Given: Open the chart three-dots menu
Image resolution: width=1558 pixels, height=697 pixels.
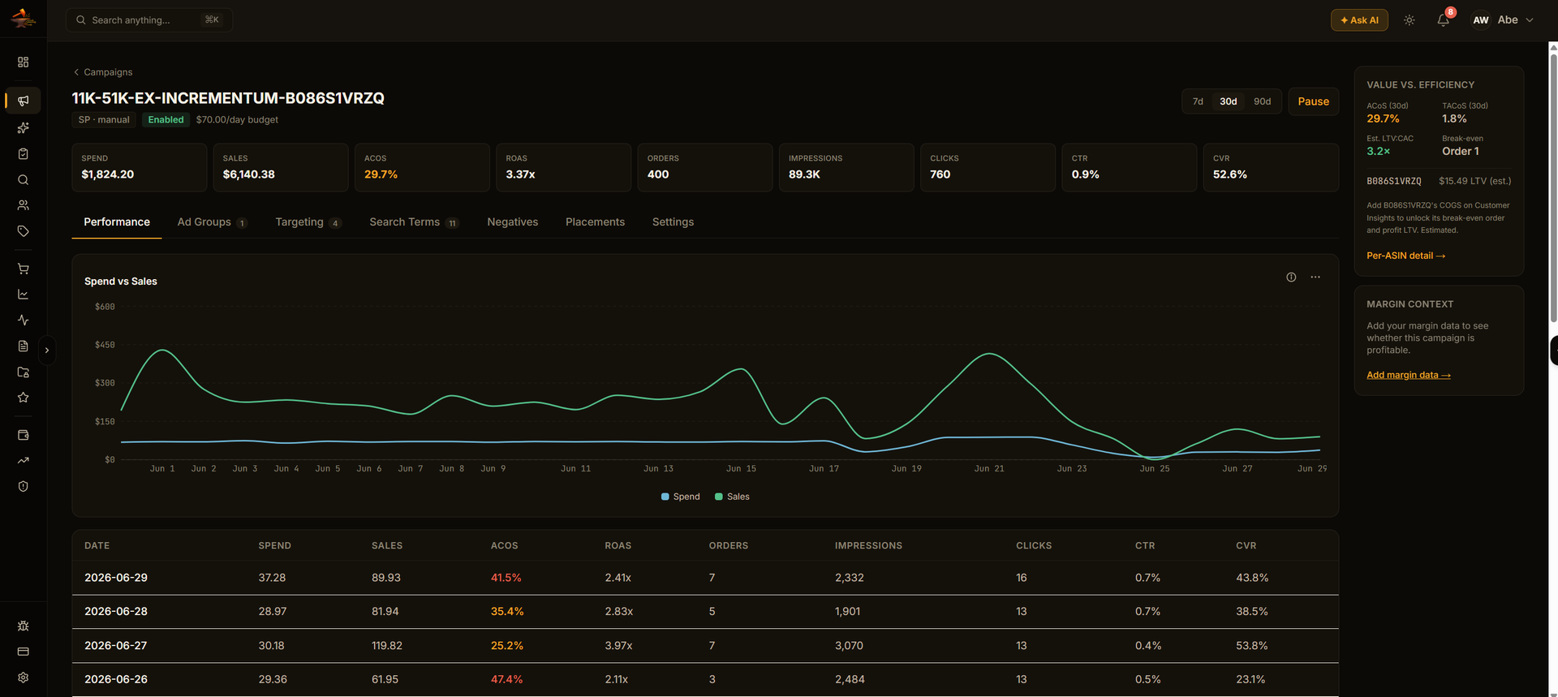Looking at the screenshot, I should pyautogui.click(x=1315, y=278).
